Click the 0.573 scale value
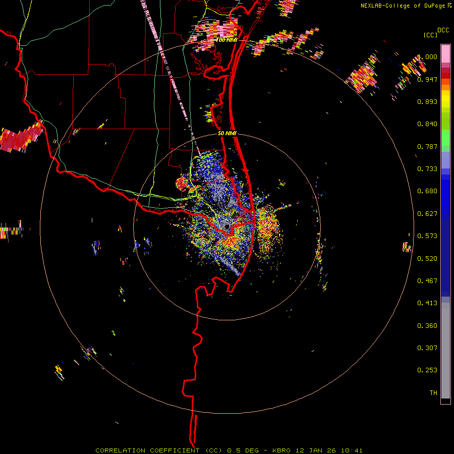This screenshot has height=454, width=454. click(427, 236)
